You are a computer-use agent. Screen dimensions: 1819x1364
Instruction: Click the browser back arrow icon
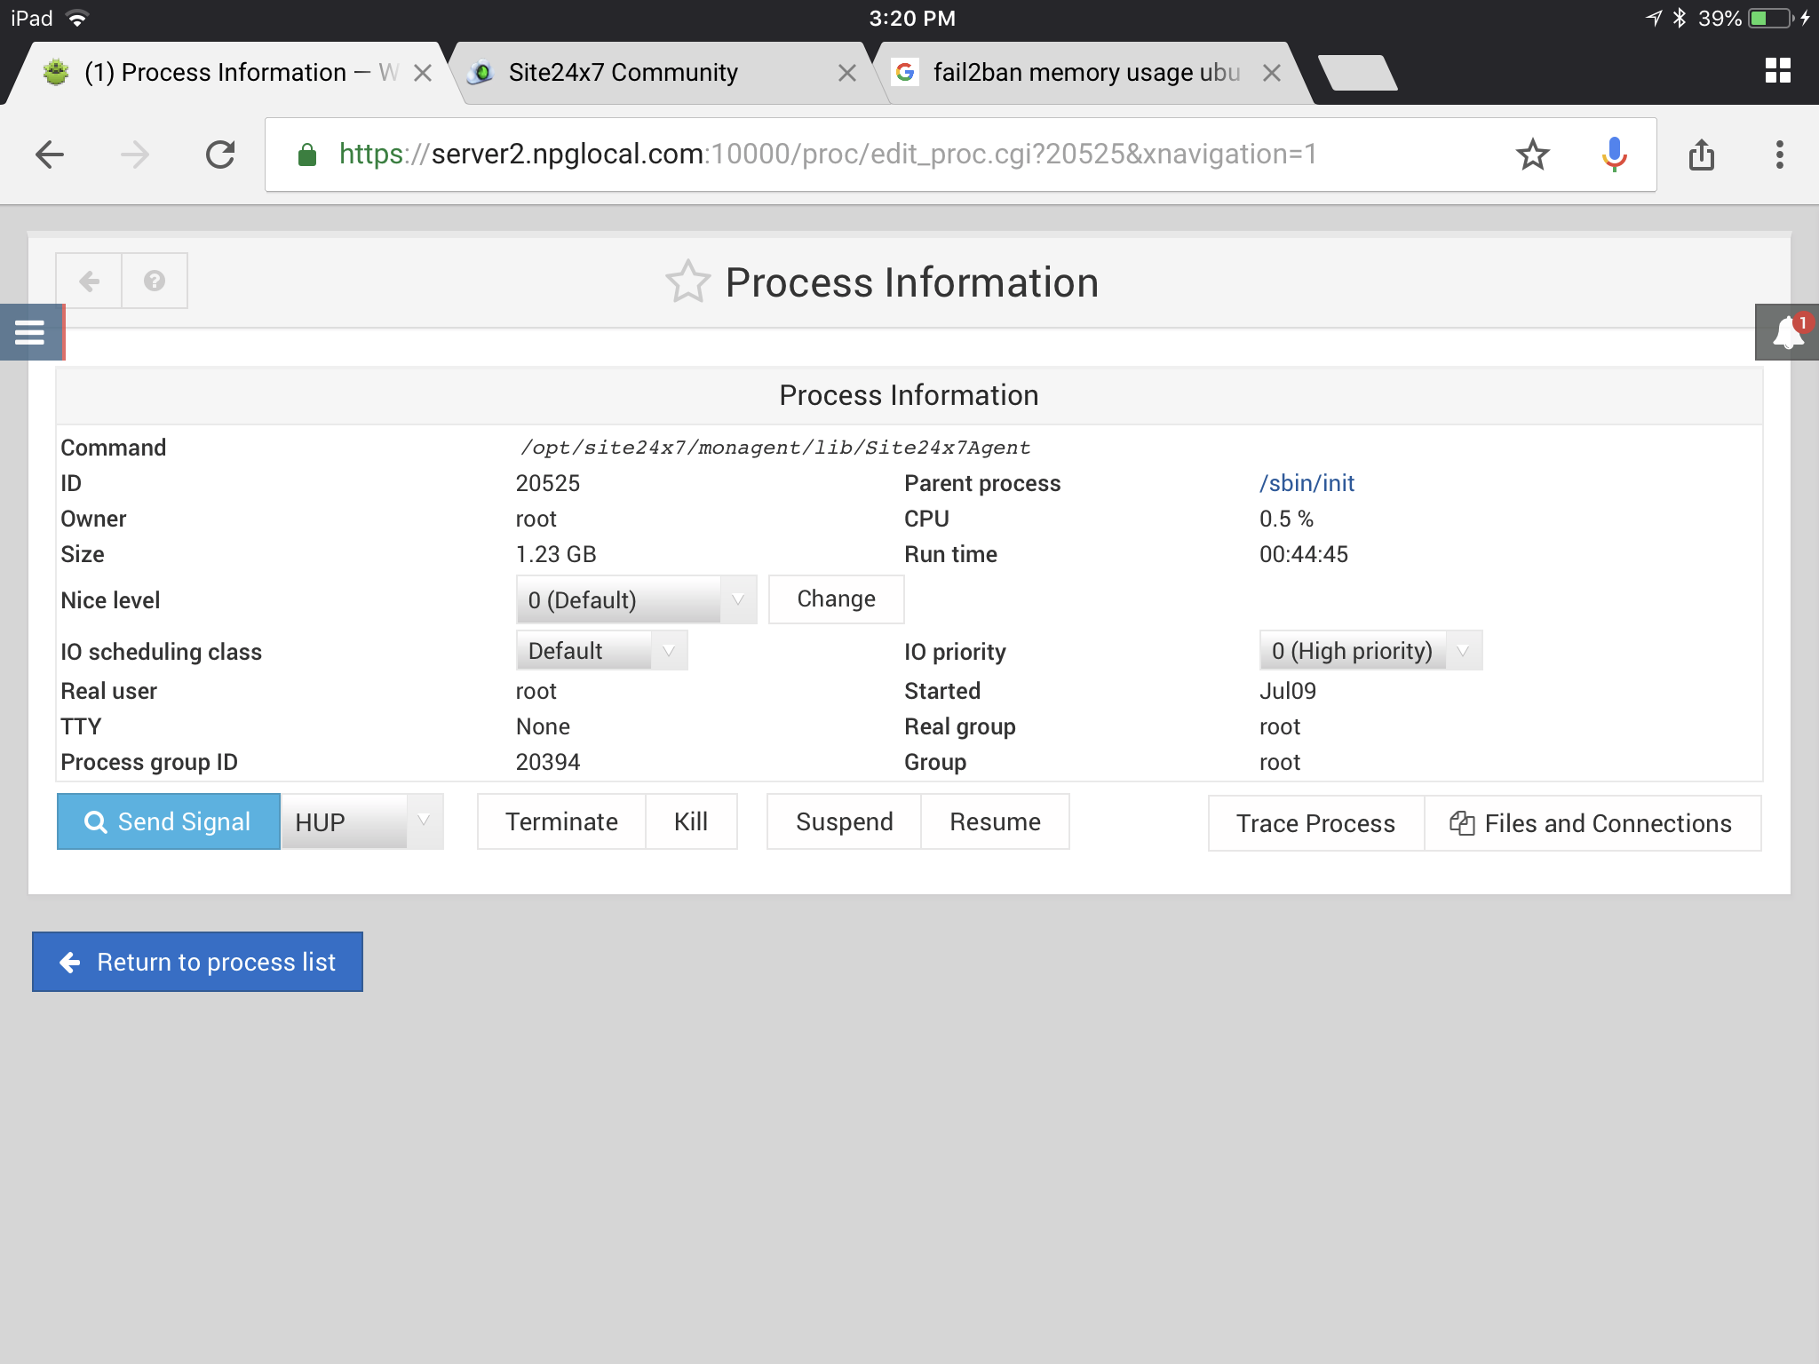[x=51, y=155]
